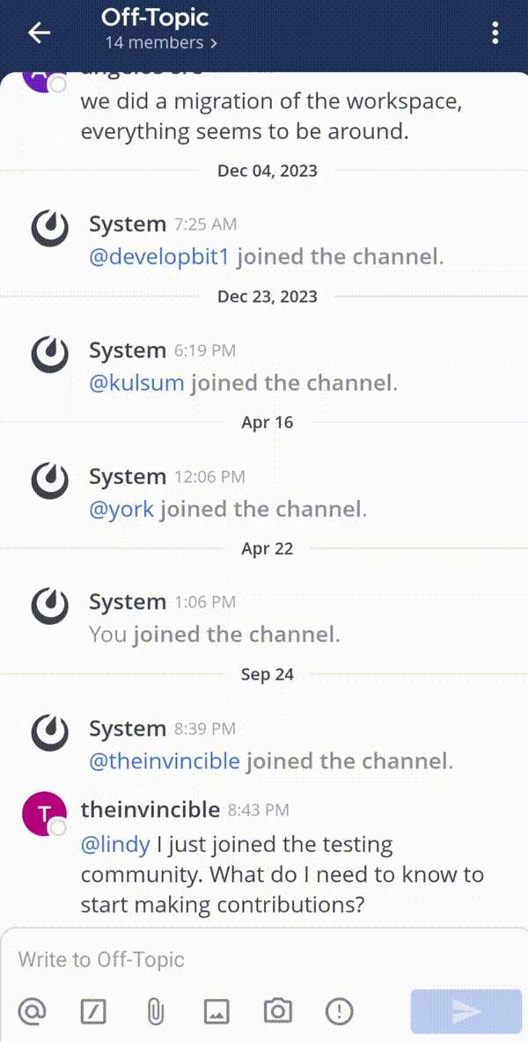Set message priority exclamation icon
The width and height of the screenshot is (528, 1042).
click(x=339, y=1011)
